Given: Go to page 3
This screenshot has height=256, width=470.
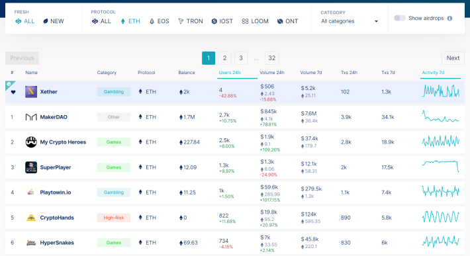Looking at the screenshot, I should click(x=241, y=58).
